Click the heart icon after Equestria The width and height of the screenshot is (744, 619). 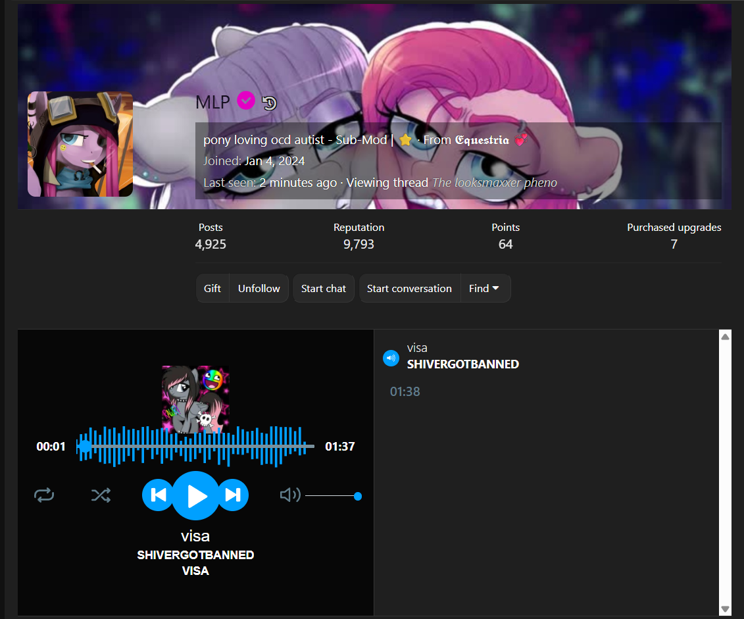(x=520, y=140)
